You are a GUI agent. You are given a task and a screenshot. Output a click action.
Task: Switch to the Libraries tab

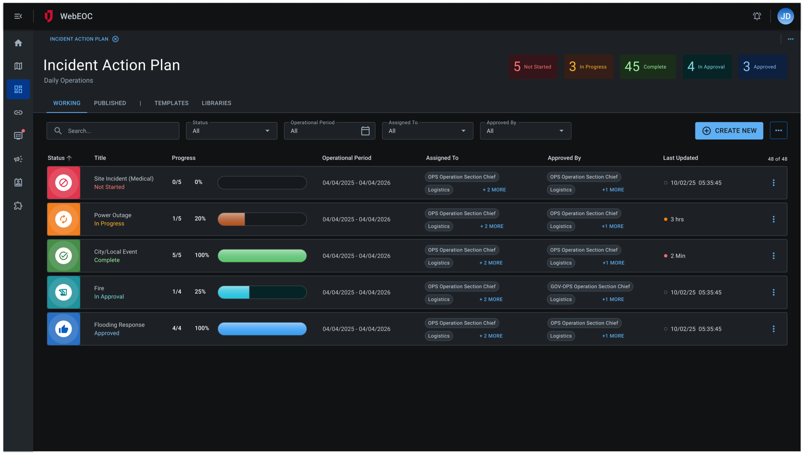pyautogui.click(x=216, y=103)
